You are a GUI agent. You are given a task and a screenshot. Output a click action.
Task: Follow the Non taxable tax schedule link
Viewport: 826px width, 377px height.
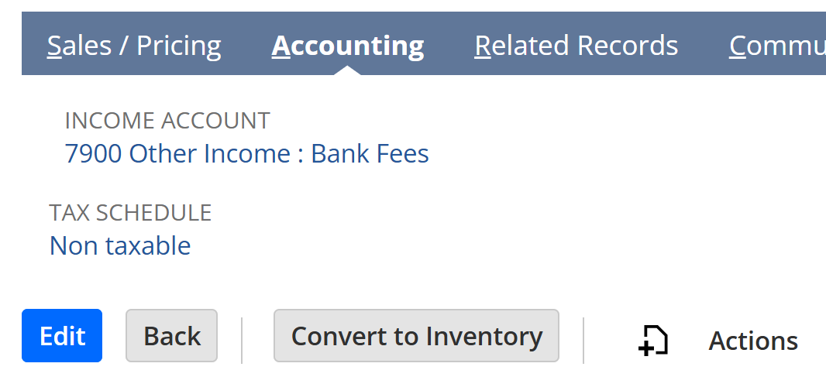point(119,246)
